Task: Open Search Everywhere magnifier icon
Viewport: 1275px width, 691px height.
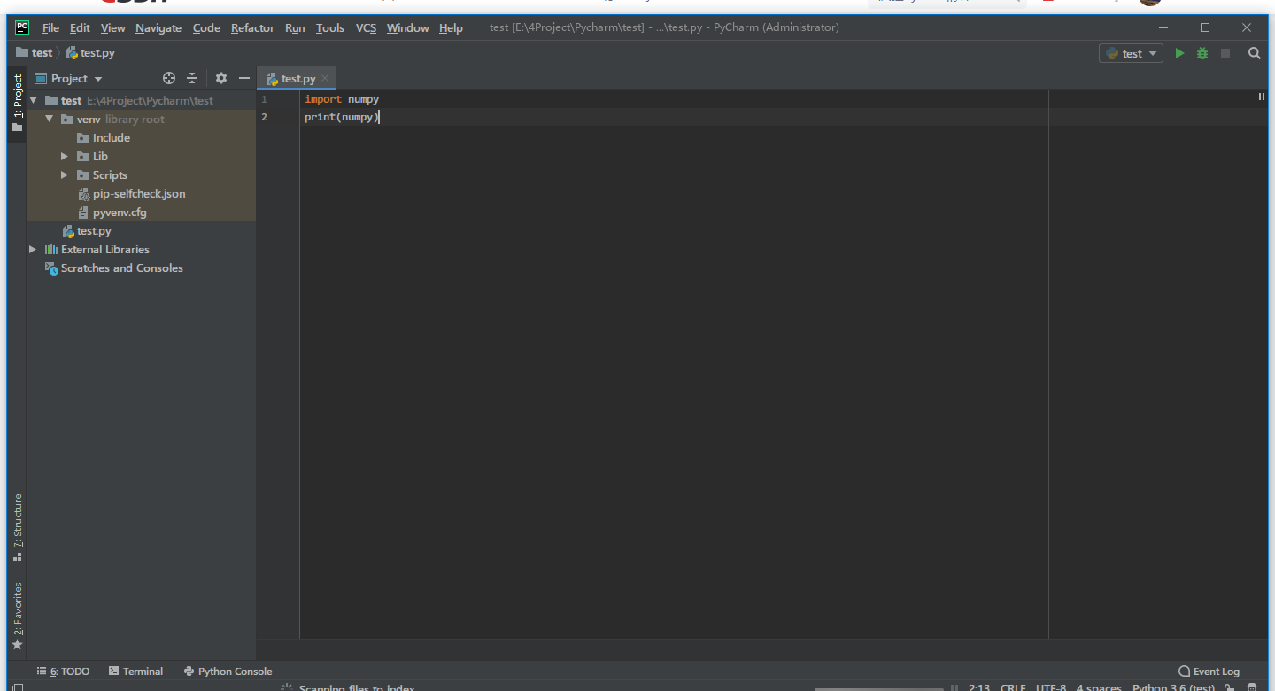Action: (1254, 53)
